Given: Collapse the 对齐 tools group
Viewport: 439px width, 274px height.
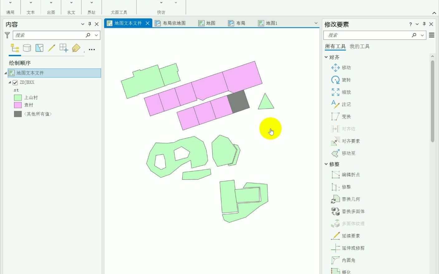Looking at the screenshot, I should (326, 57).
